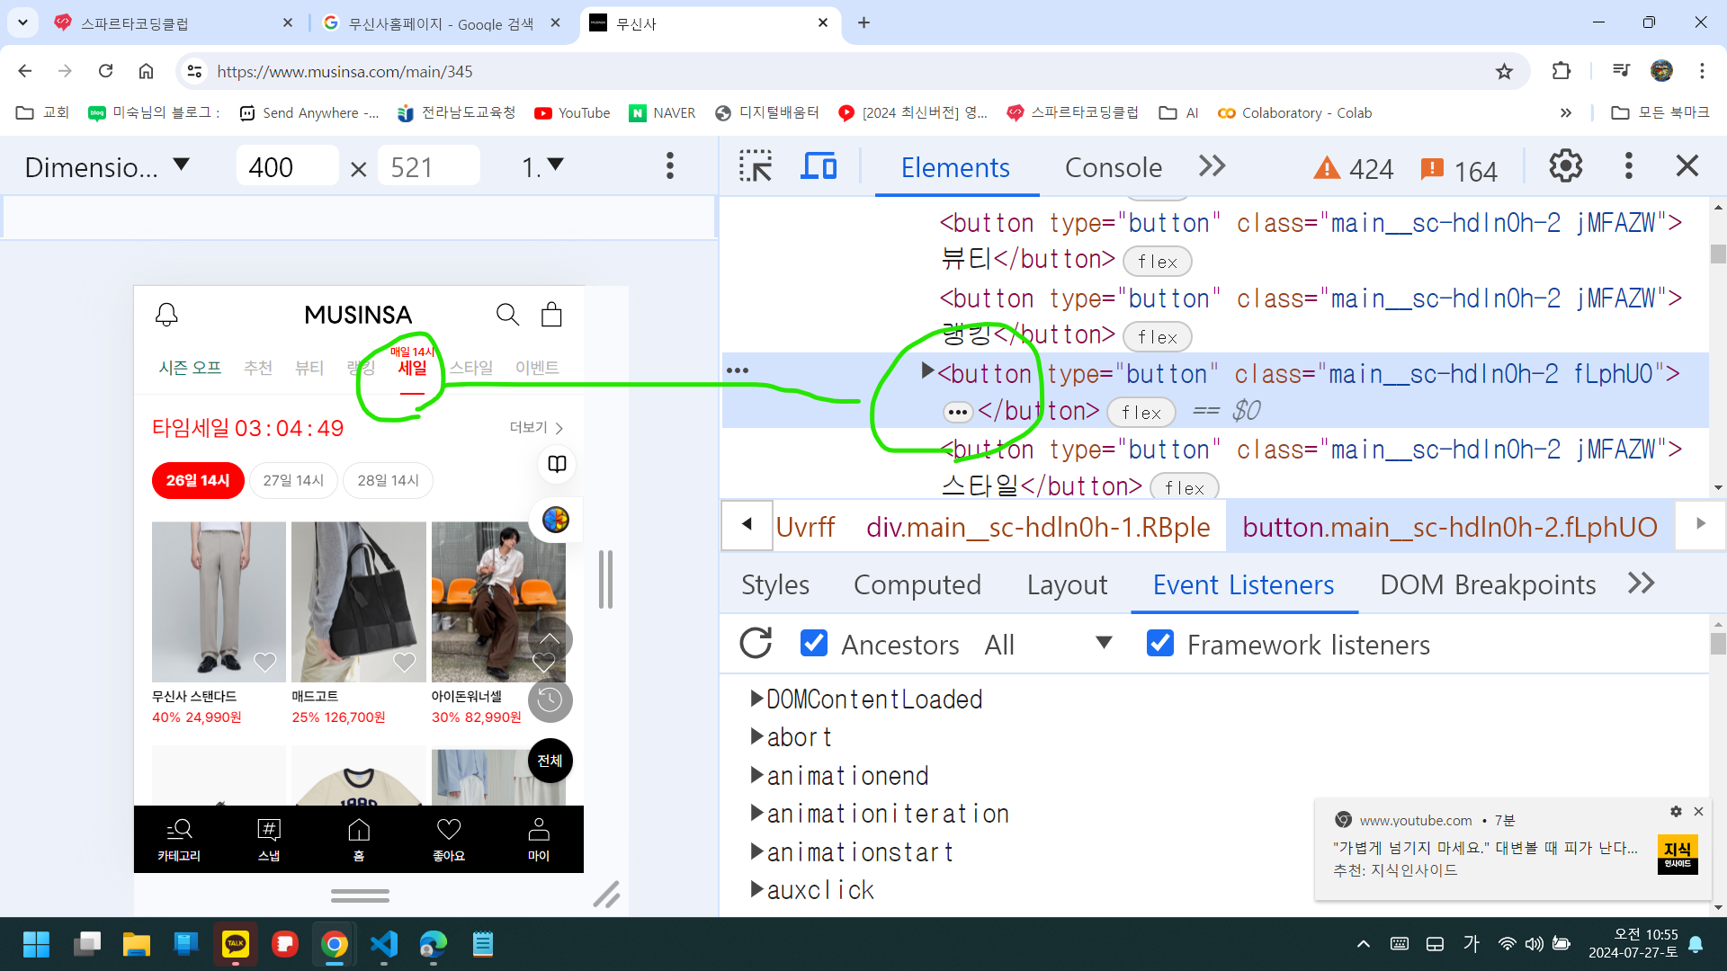Open DevTools customize three-dot menu

[1628, 166]
